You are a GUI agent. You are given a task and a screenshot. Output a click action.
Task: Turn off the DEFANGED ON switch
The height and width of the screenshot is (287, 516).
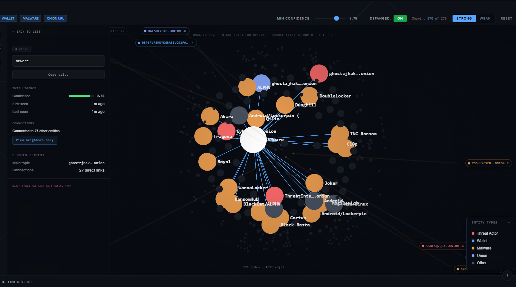(x=400, y=18)
